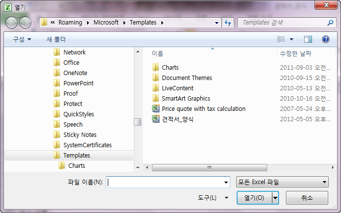Select PowerPoint folder in tree
Screen dimensions: 341x213
point(79,83)
